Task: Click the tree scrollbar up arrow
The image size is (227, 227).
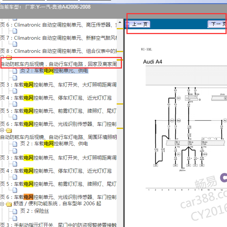Action: coord(120,22)
